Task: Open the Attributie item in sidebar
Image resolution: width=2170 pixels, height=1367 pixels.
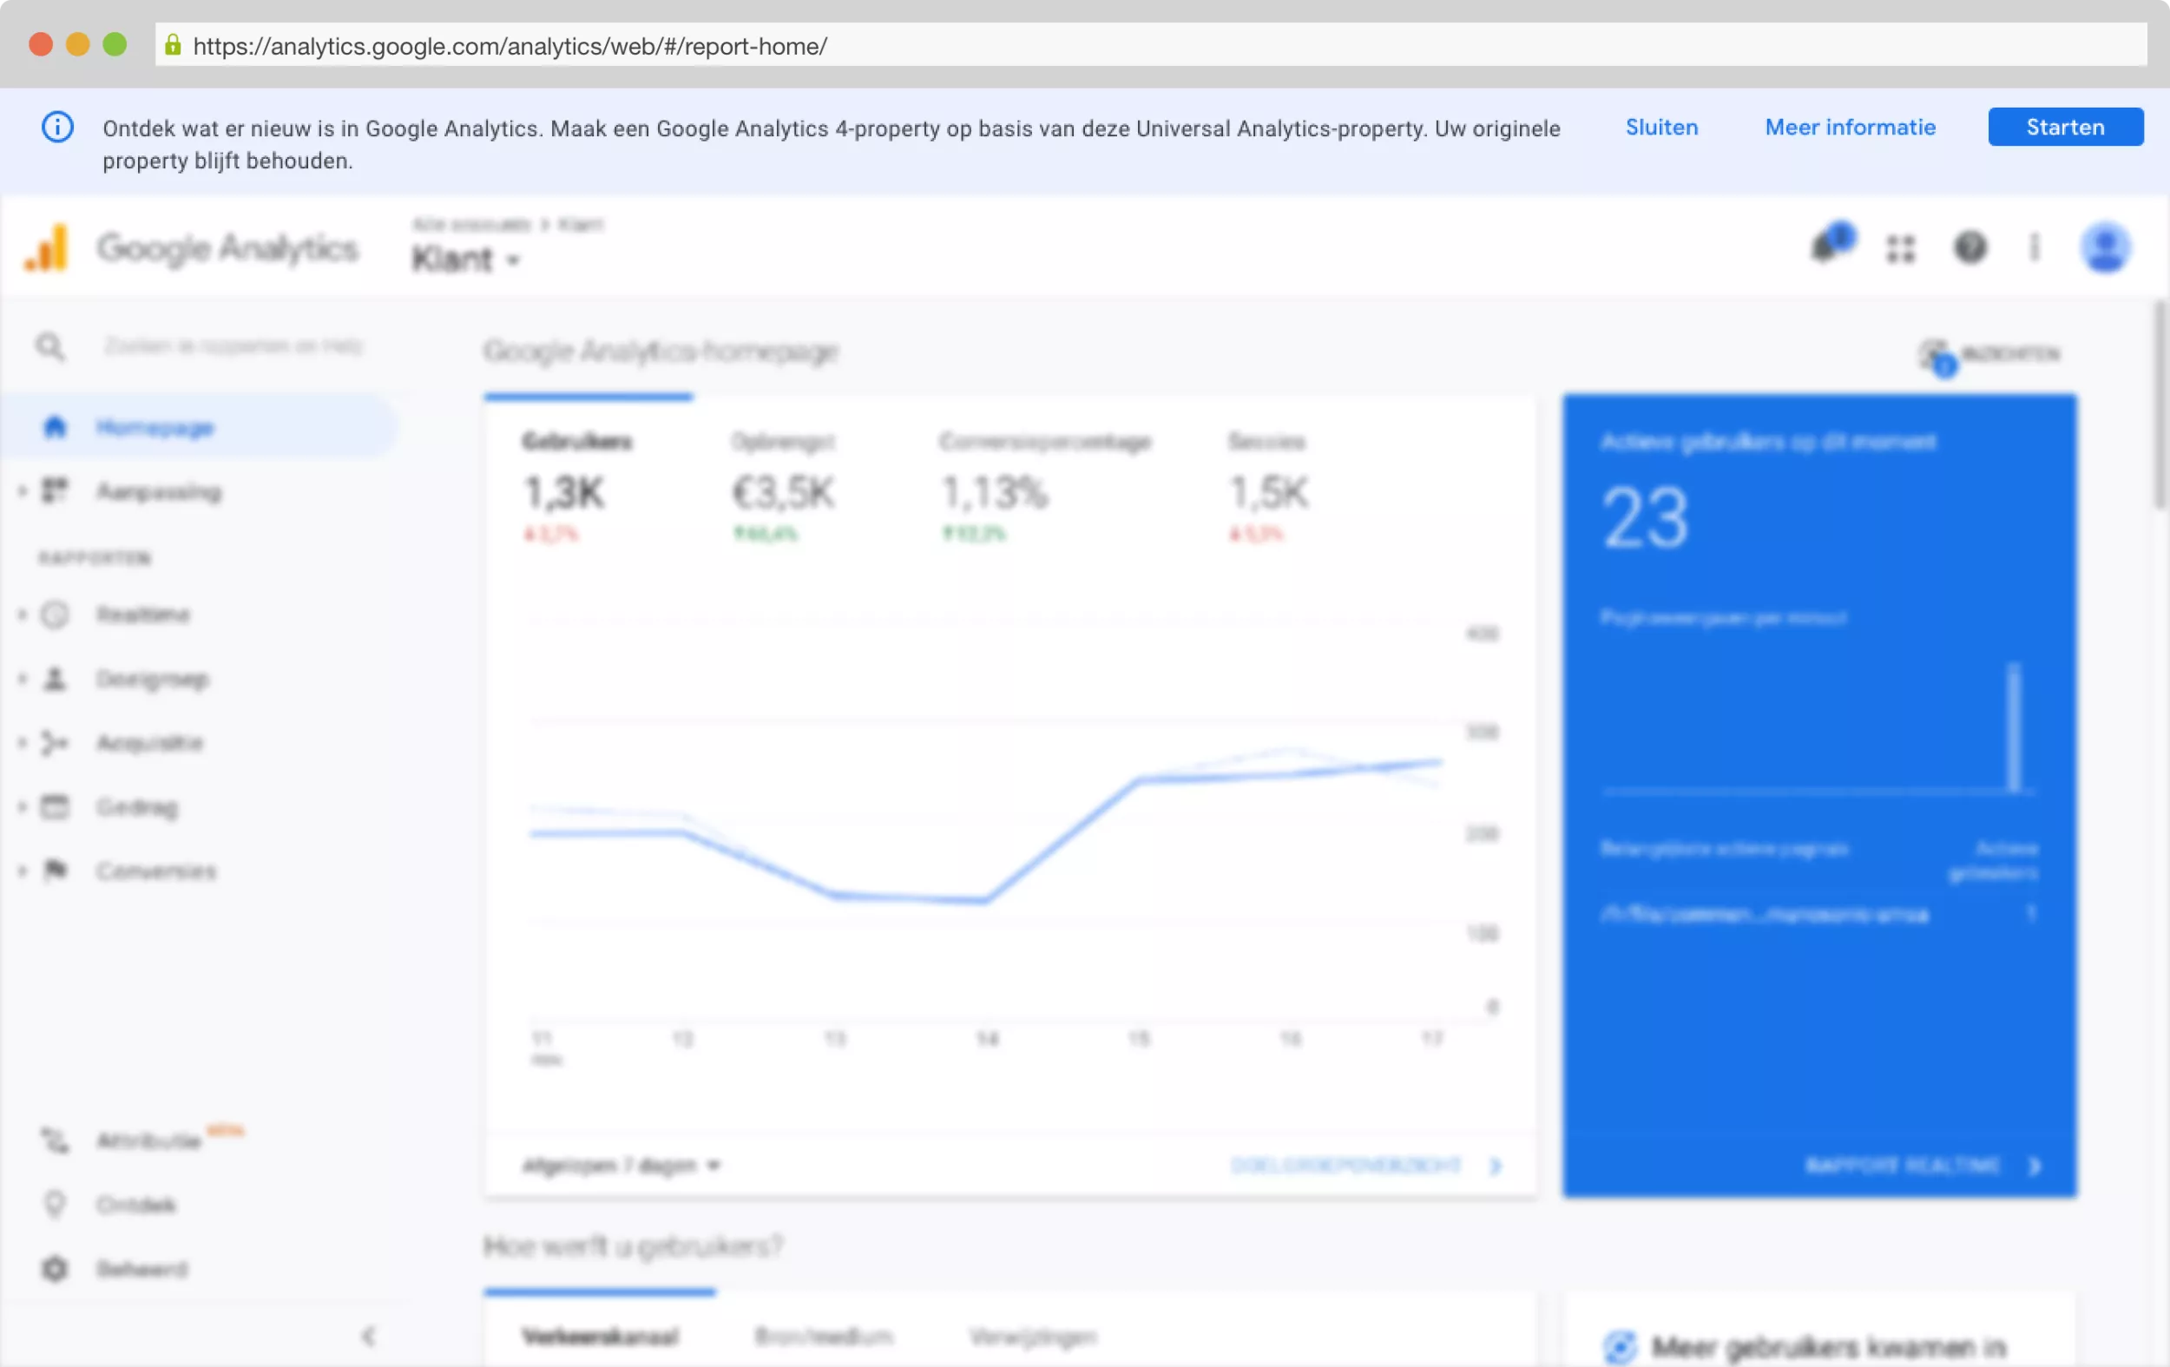Action: (148, 1140)
